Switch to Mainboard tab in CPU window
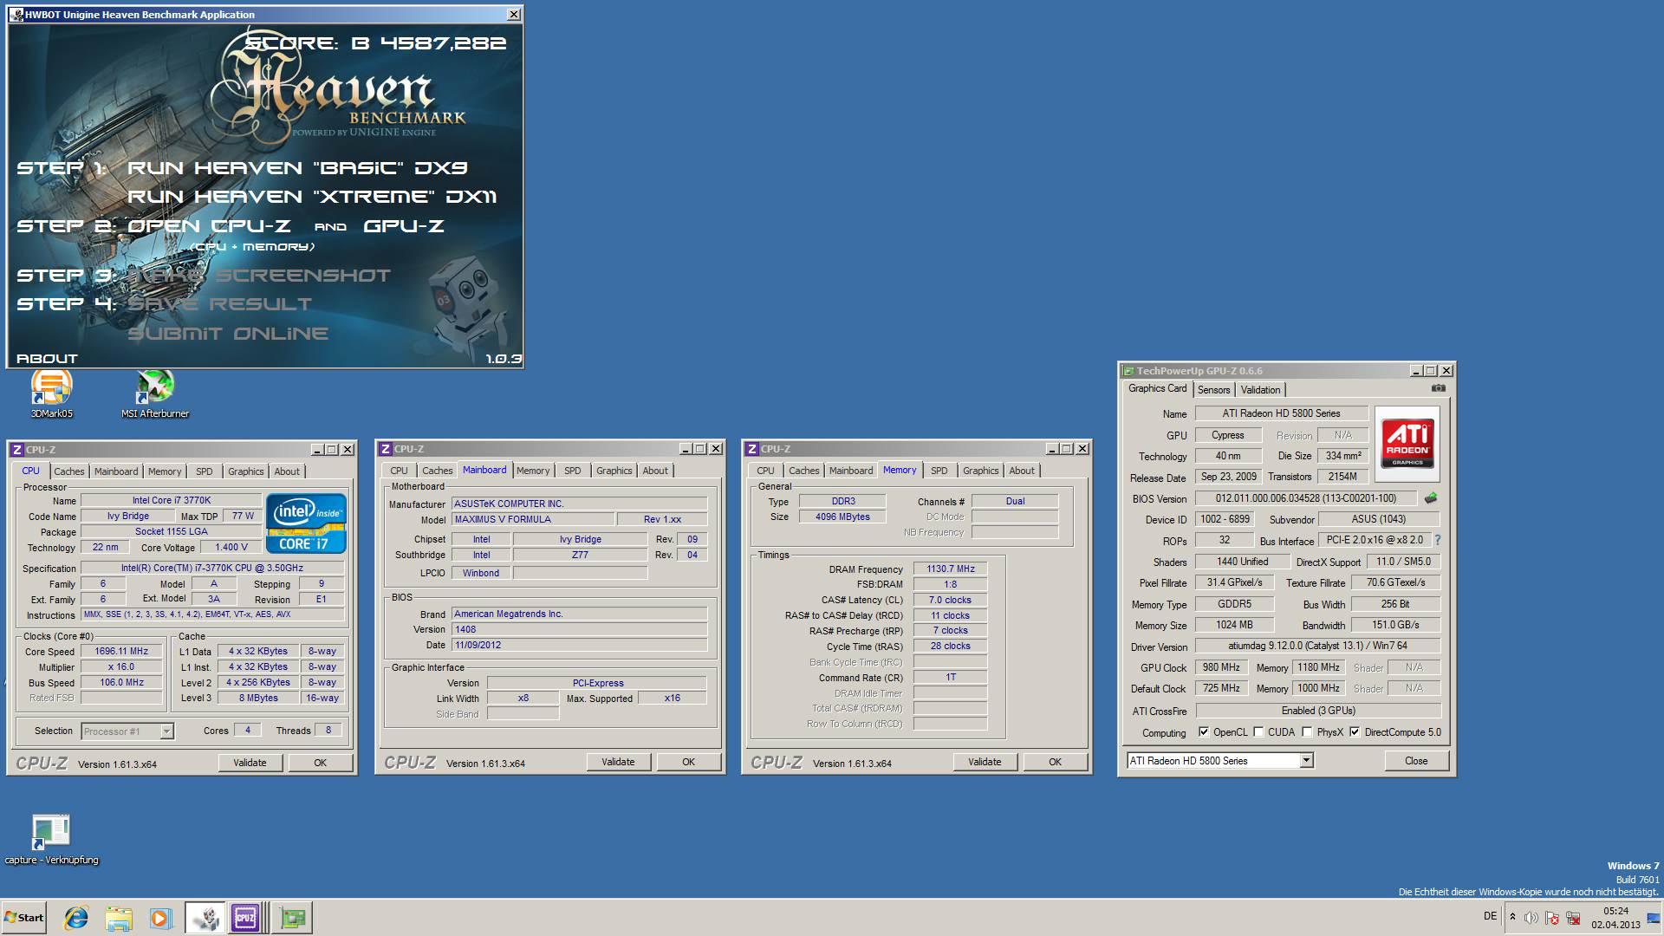Screen dimensions: 1664x936 [116, 471]
